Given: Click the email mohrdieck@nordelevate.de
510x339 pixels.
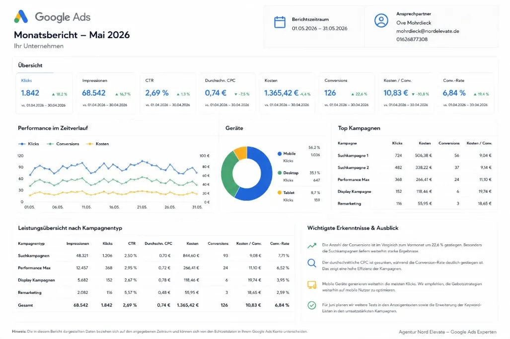Looking at the screenshot, I should pyautogui.click(x=428, y=31).
